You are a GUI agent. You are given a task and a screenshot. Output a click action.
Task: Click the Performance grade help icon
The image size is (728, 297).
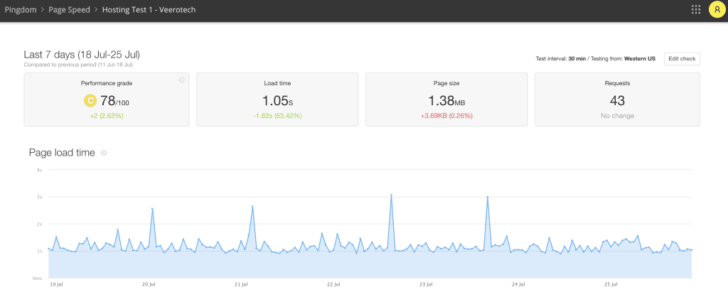181,80
